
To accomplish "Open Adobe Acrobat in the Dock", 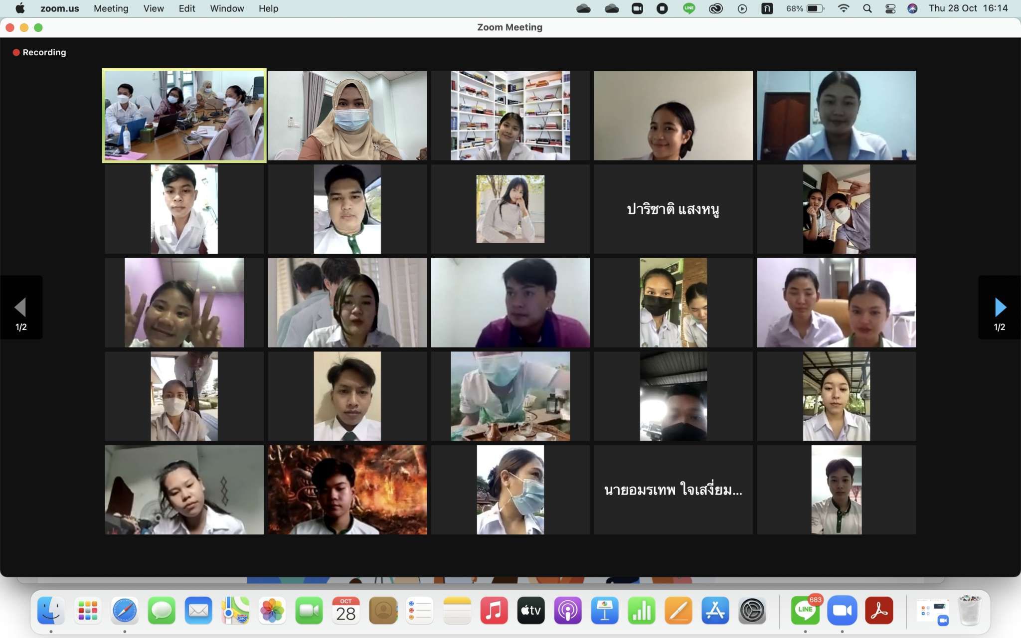I will pos(879,611).
